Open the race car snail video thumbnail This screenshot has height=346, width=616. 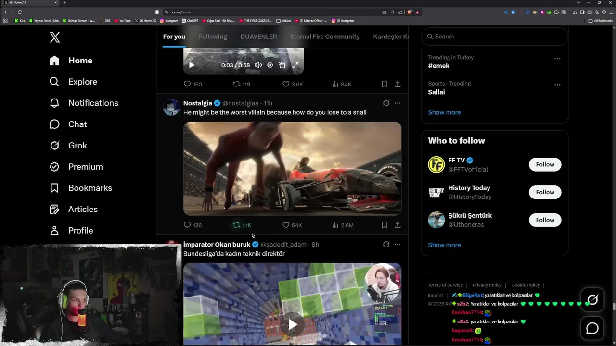(292, 168)
